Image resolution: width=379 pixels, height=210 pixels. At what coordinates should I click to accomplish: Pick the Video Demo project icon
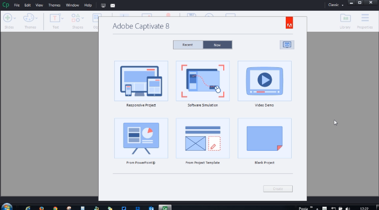(x=265, y=81)
